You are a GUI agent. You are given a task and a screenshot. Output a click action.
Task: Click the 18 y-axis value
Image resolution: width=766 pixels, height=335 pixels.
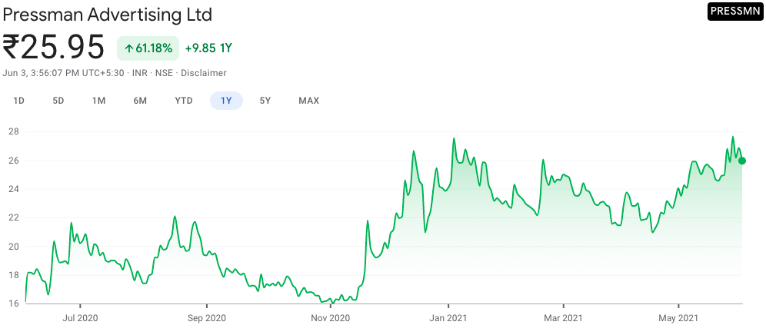click(x=13, y=275)
